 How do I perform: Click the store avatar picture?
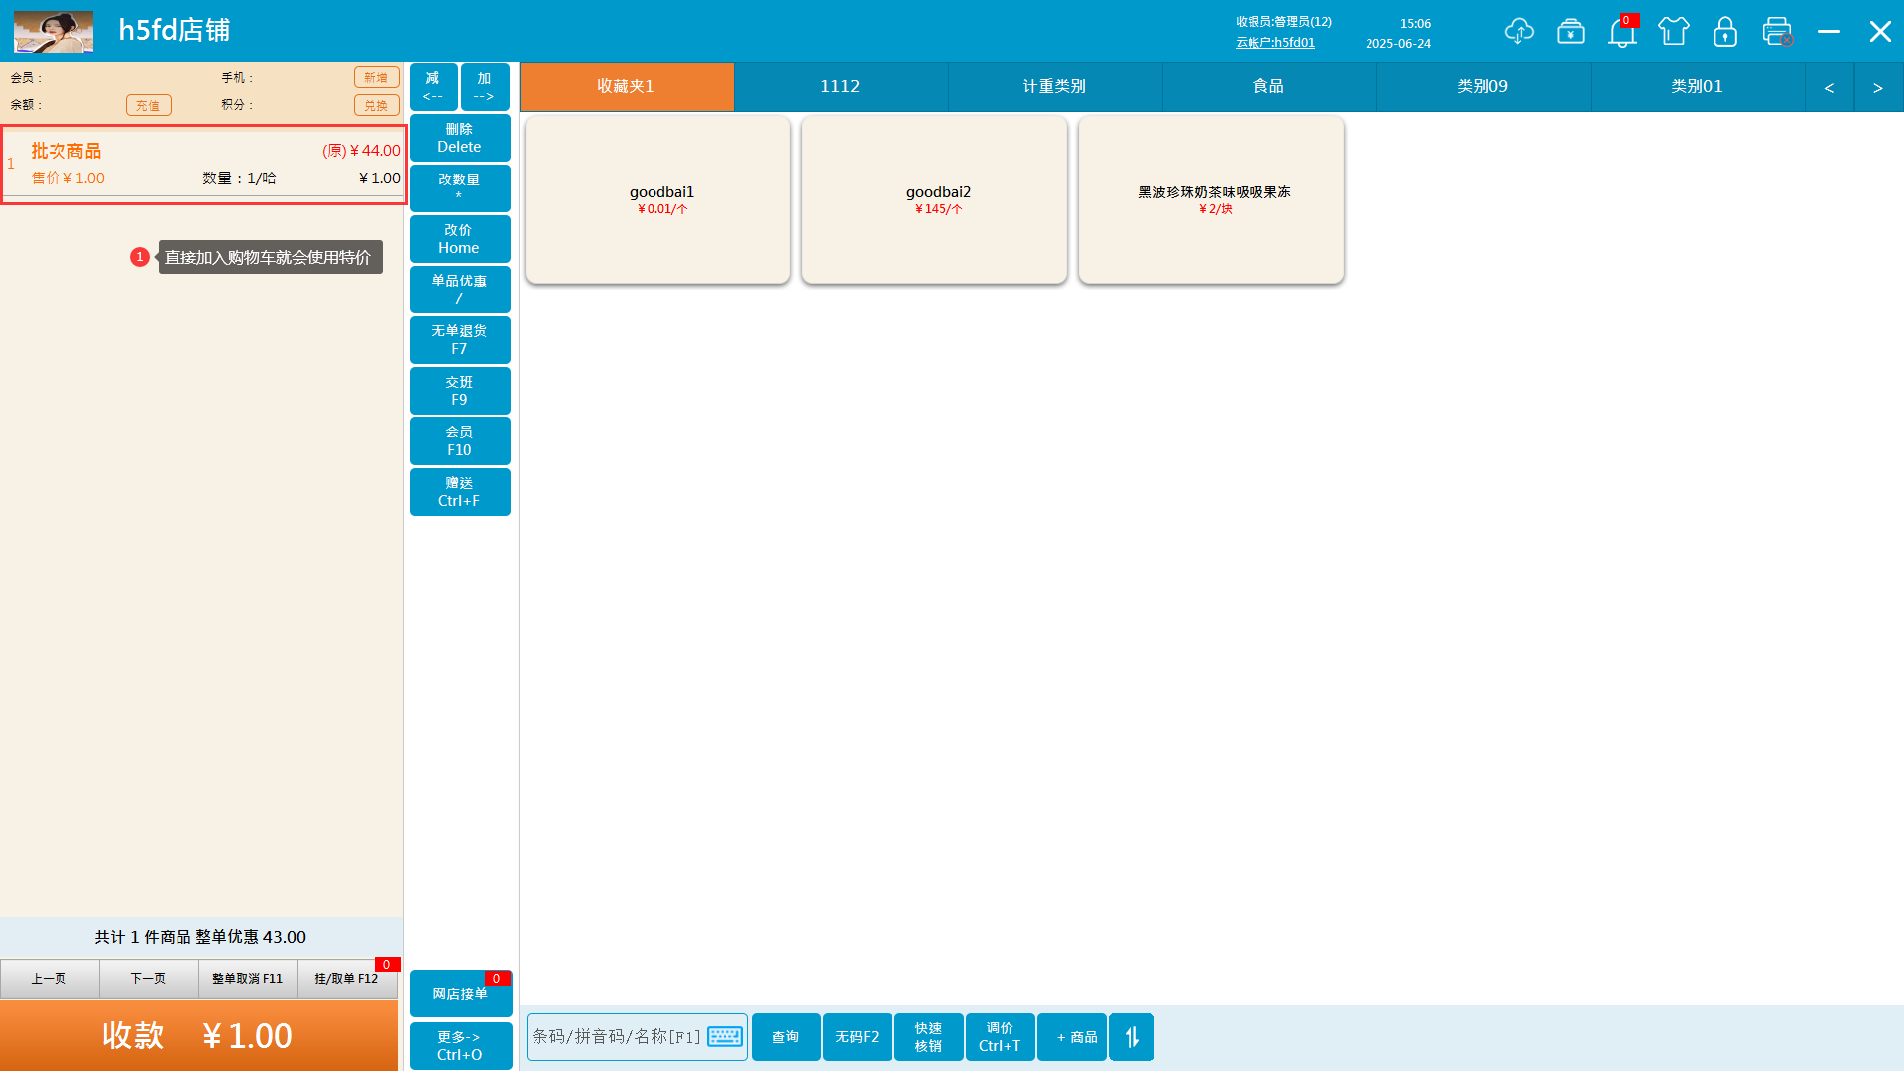[54, 32]
